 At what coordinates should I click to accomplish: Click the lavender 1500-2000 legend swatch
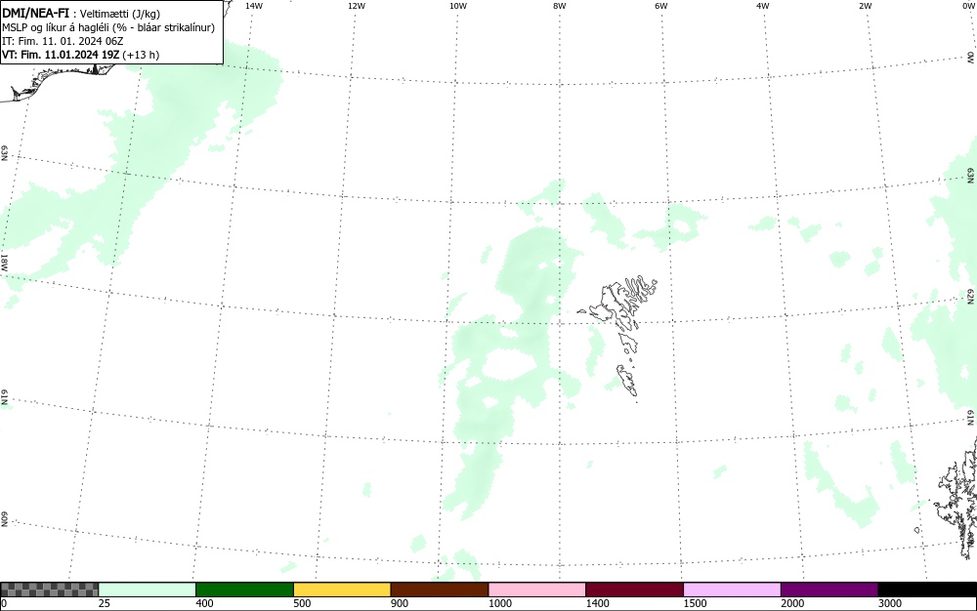pos(732,590)
